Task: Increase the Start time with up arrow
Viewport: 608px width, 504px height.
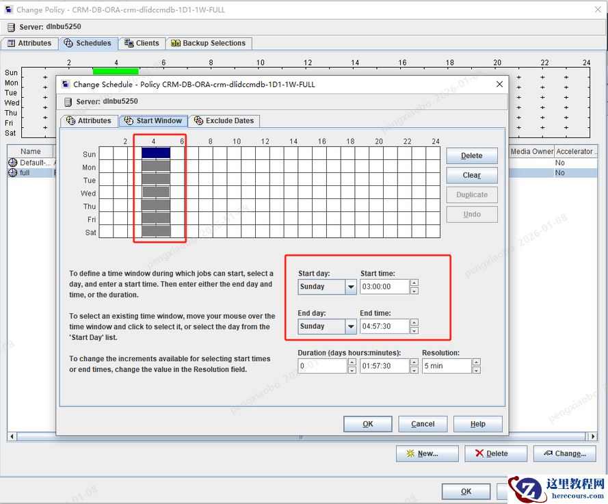Action: point(414,282)
